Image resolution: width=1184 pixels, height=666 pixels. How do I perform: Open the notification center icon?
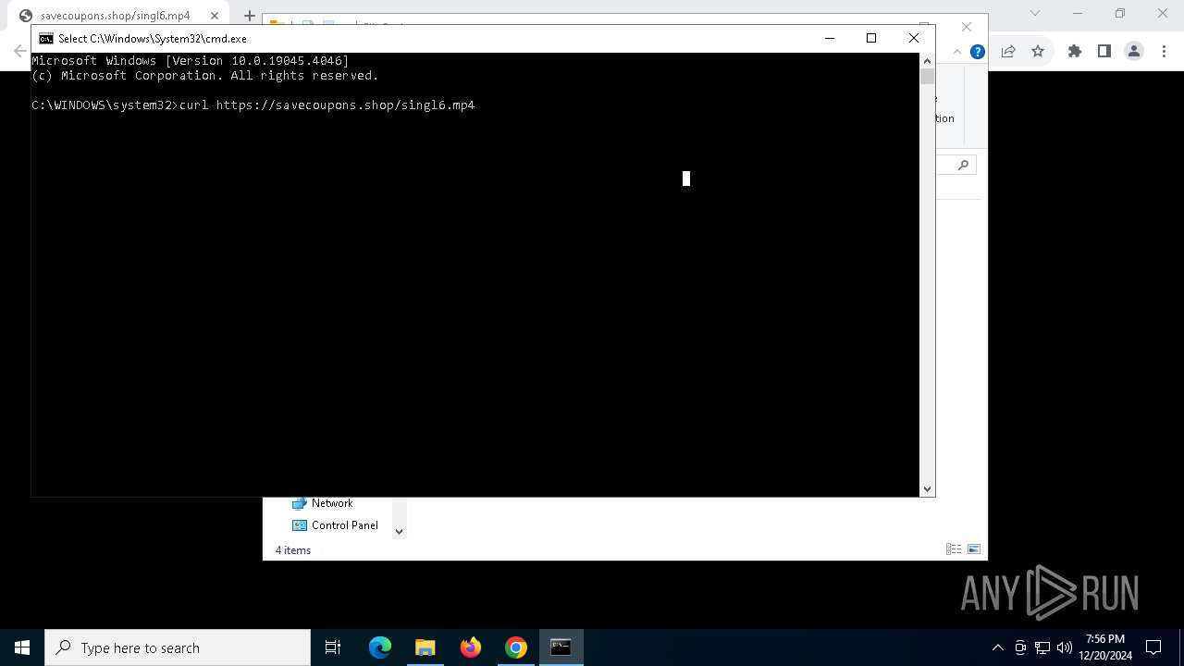[1153, 647]
